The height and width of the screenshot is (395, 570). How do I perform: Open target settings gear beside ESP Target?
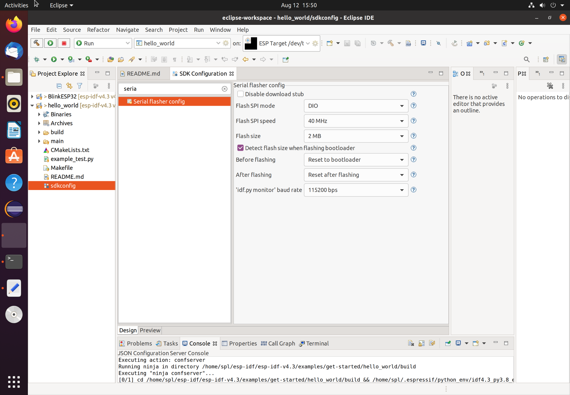pyautogui.click(x=315, y=43)
